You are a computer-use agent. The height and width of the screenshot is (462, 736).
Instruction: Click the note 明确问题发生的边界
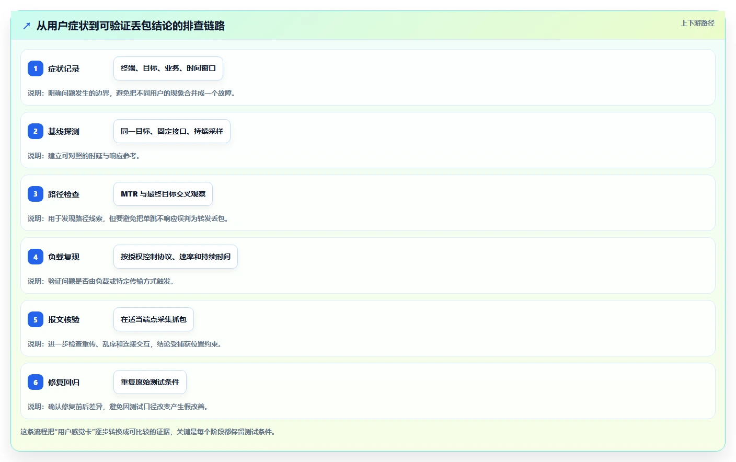coord(79,93)
